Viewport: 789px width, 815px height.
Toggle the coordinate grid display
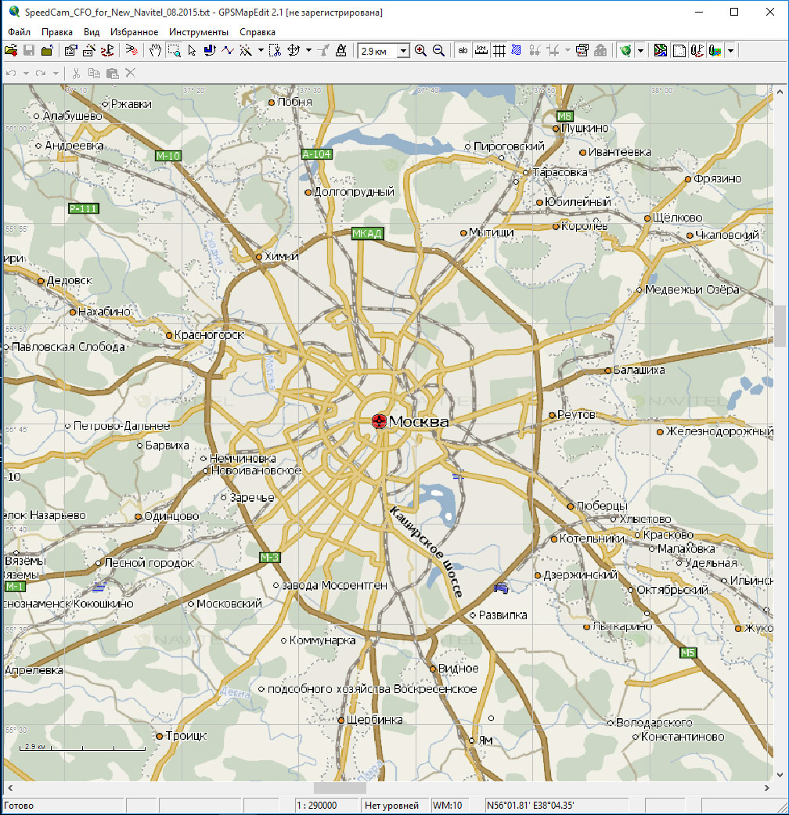(x=499, y=50)
